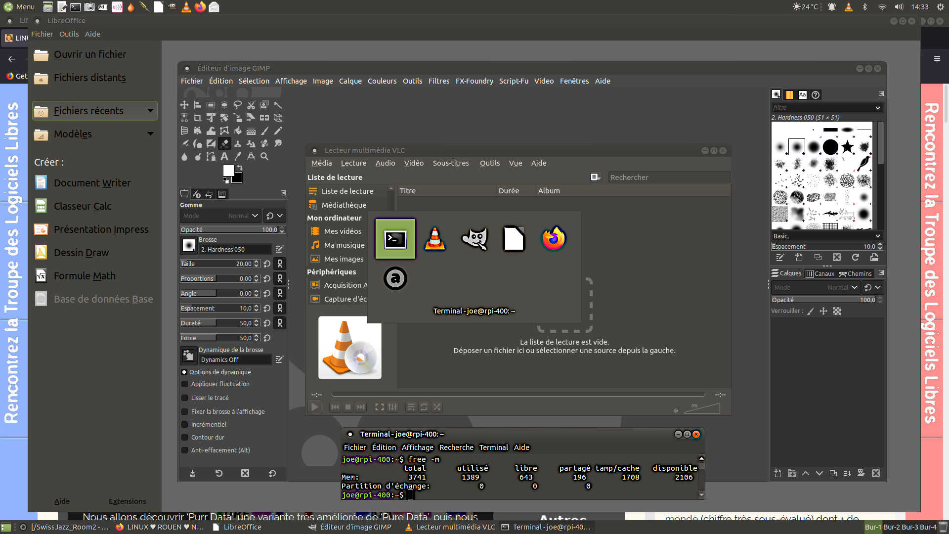Open brush filtre combo dropdown
Viewport: 949px width, 534px height.
pyautogui.click(x=878, y=108)
